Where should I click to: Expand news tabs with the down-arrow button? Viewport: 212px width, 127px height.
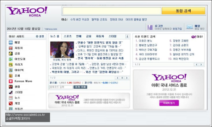click(127, 36)
